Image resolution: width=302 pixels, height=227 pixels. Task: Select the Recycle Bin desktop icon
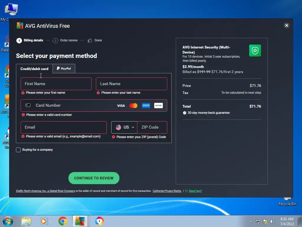[287, 202]
